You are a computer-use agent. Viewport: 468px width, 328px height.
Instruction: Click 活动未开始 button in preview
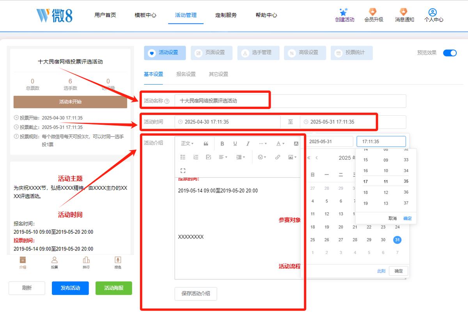(x=70, y=102)
